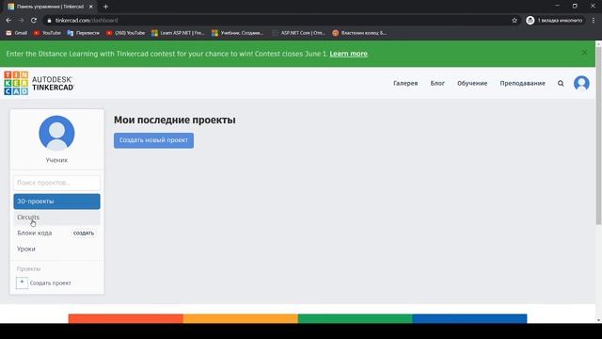602x339 pixels.
Task: Open the Блог menu item
Action: [x=437, y=83]
